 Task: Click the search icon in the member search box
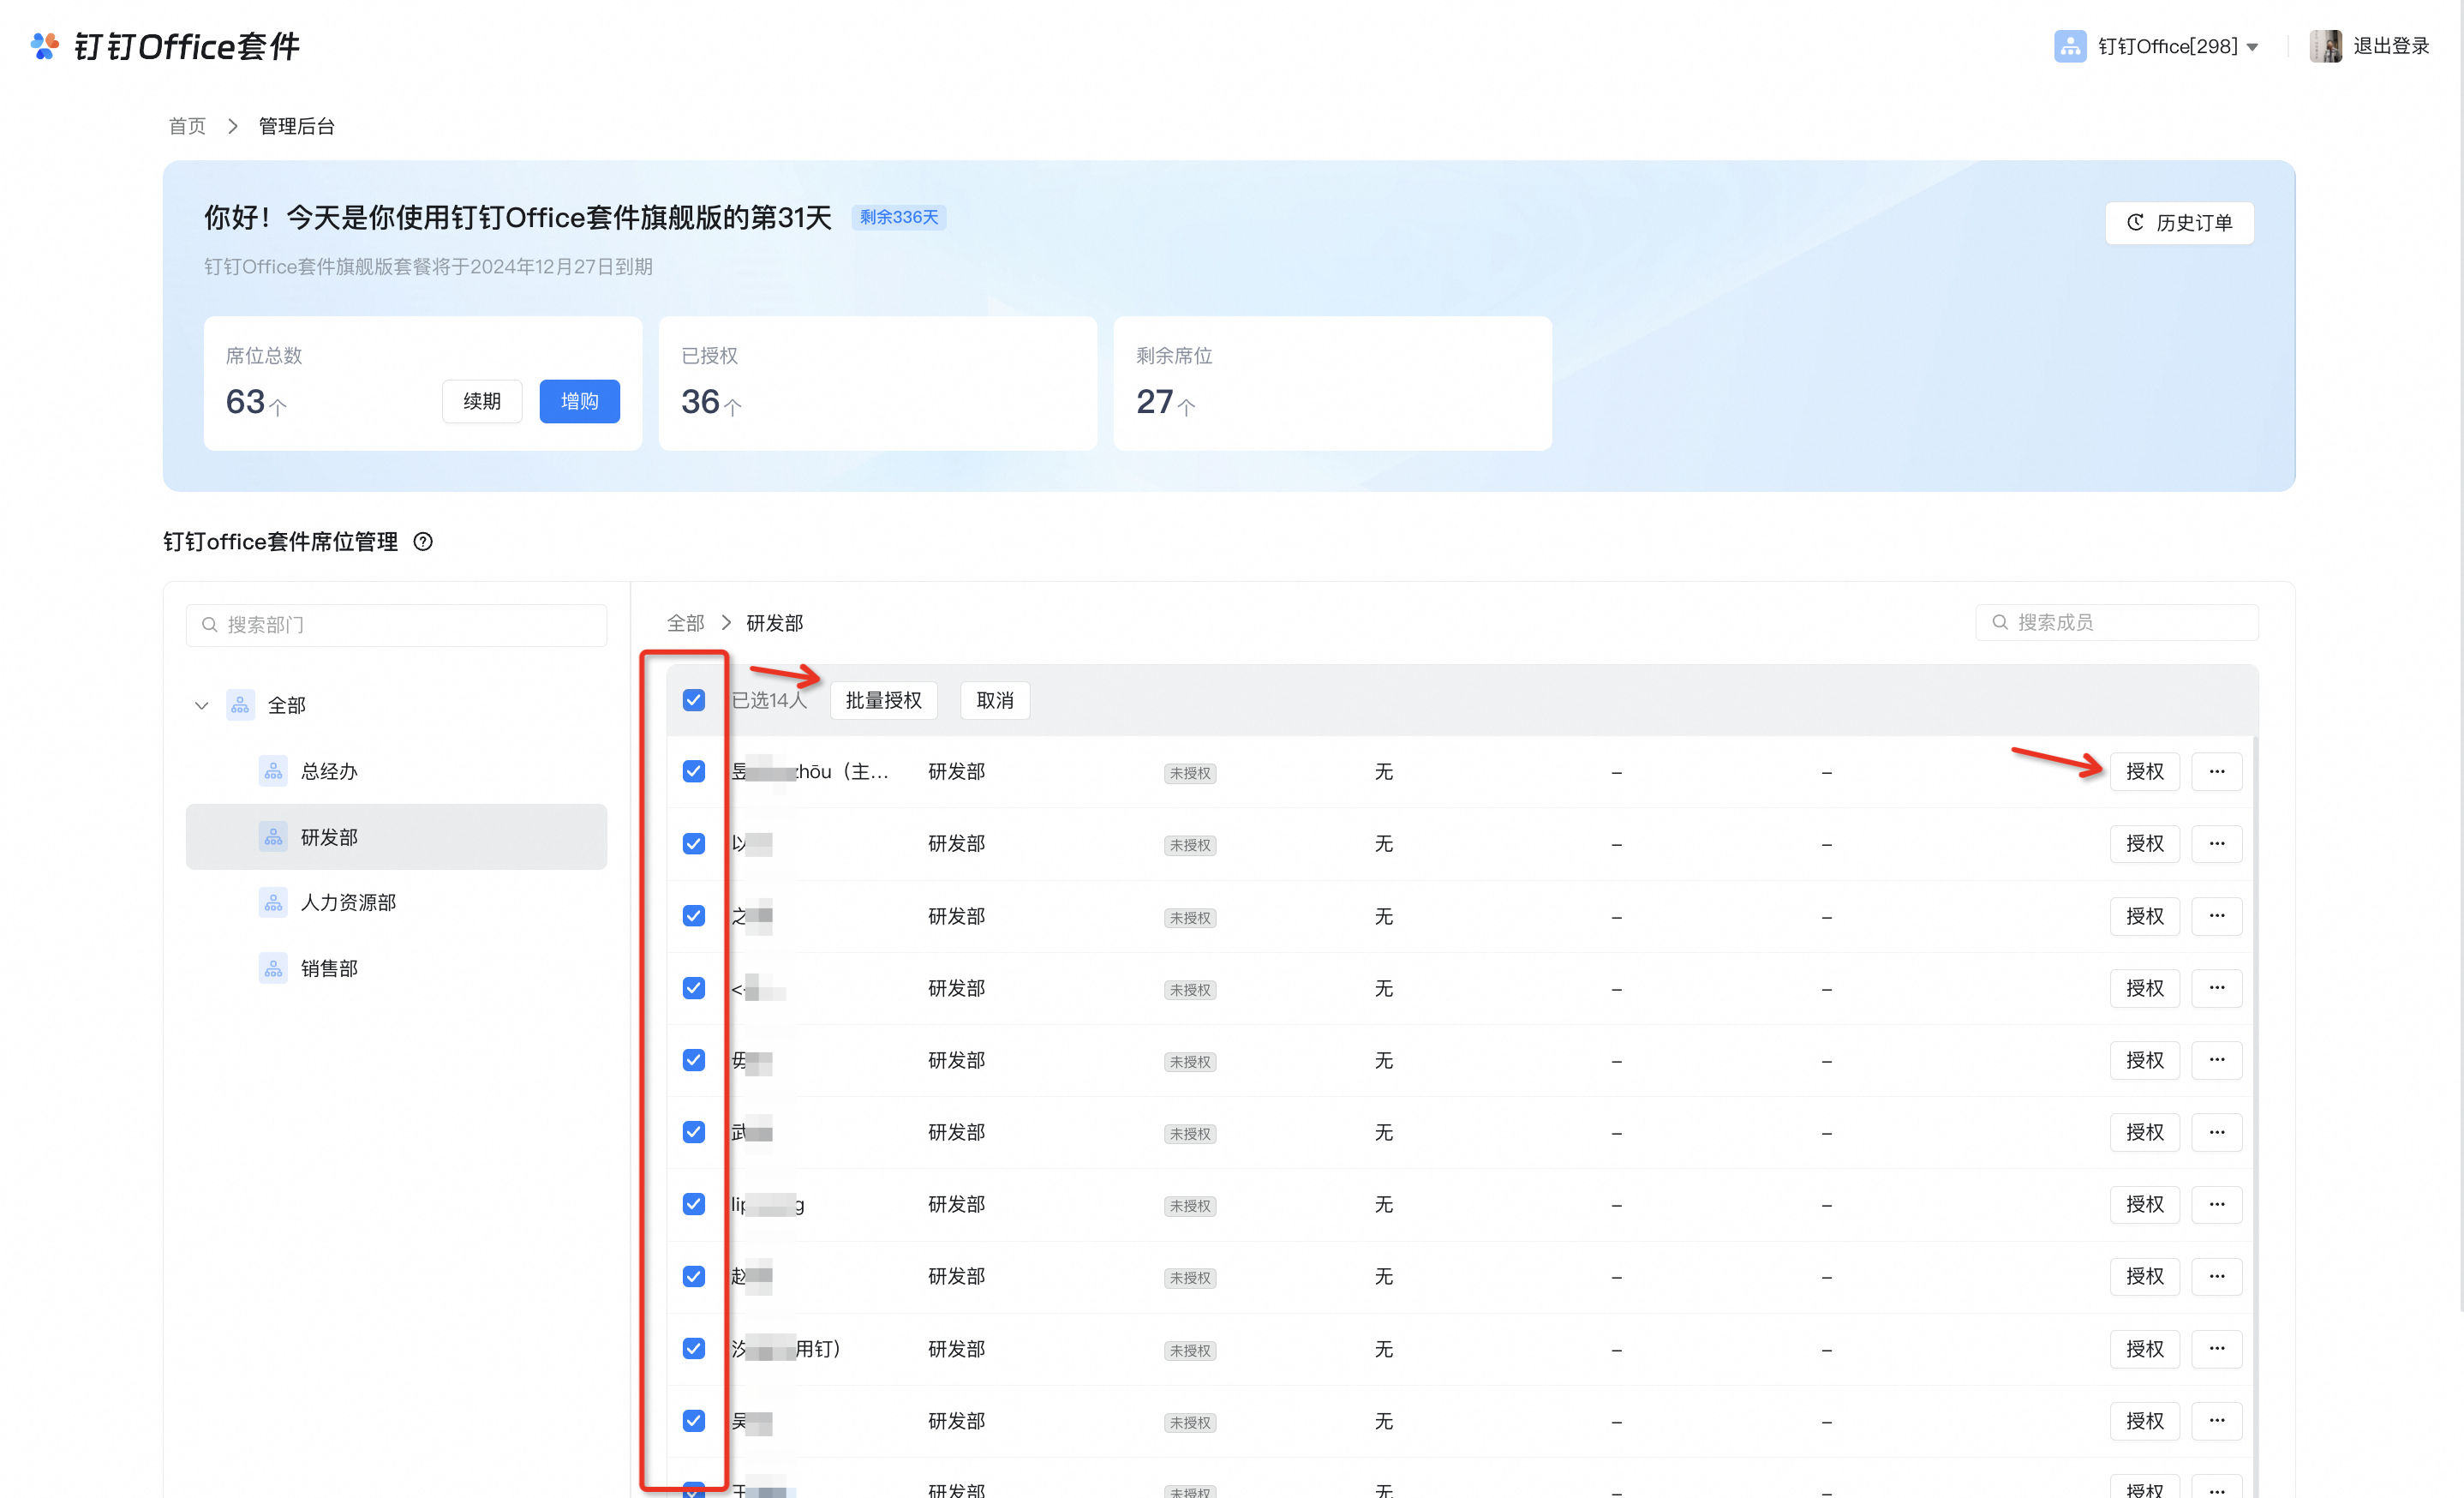coord(2000,622)
